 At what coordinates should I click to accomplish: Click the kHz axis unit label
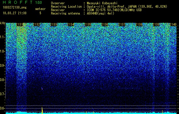click(x=3, y=23)
